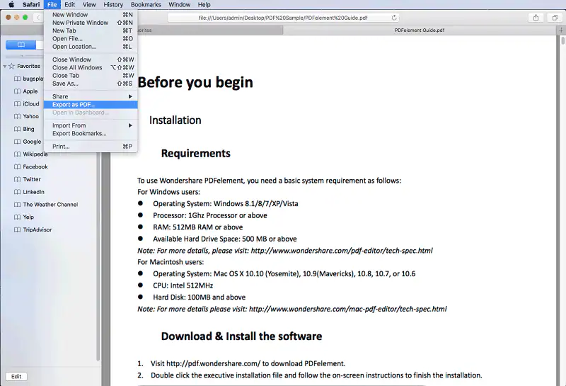Open the Bing bookmark
566x386 pixels.
[28, 129]
